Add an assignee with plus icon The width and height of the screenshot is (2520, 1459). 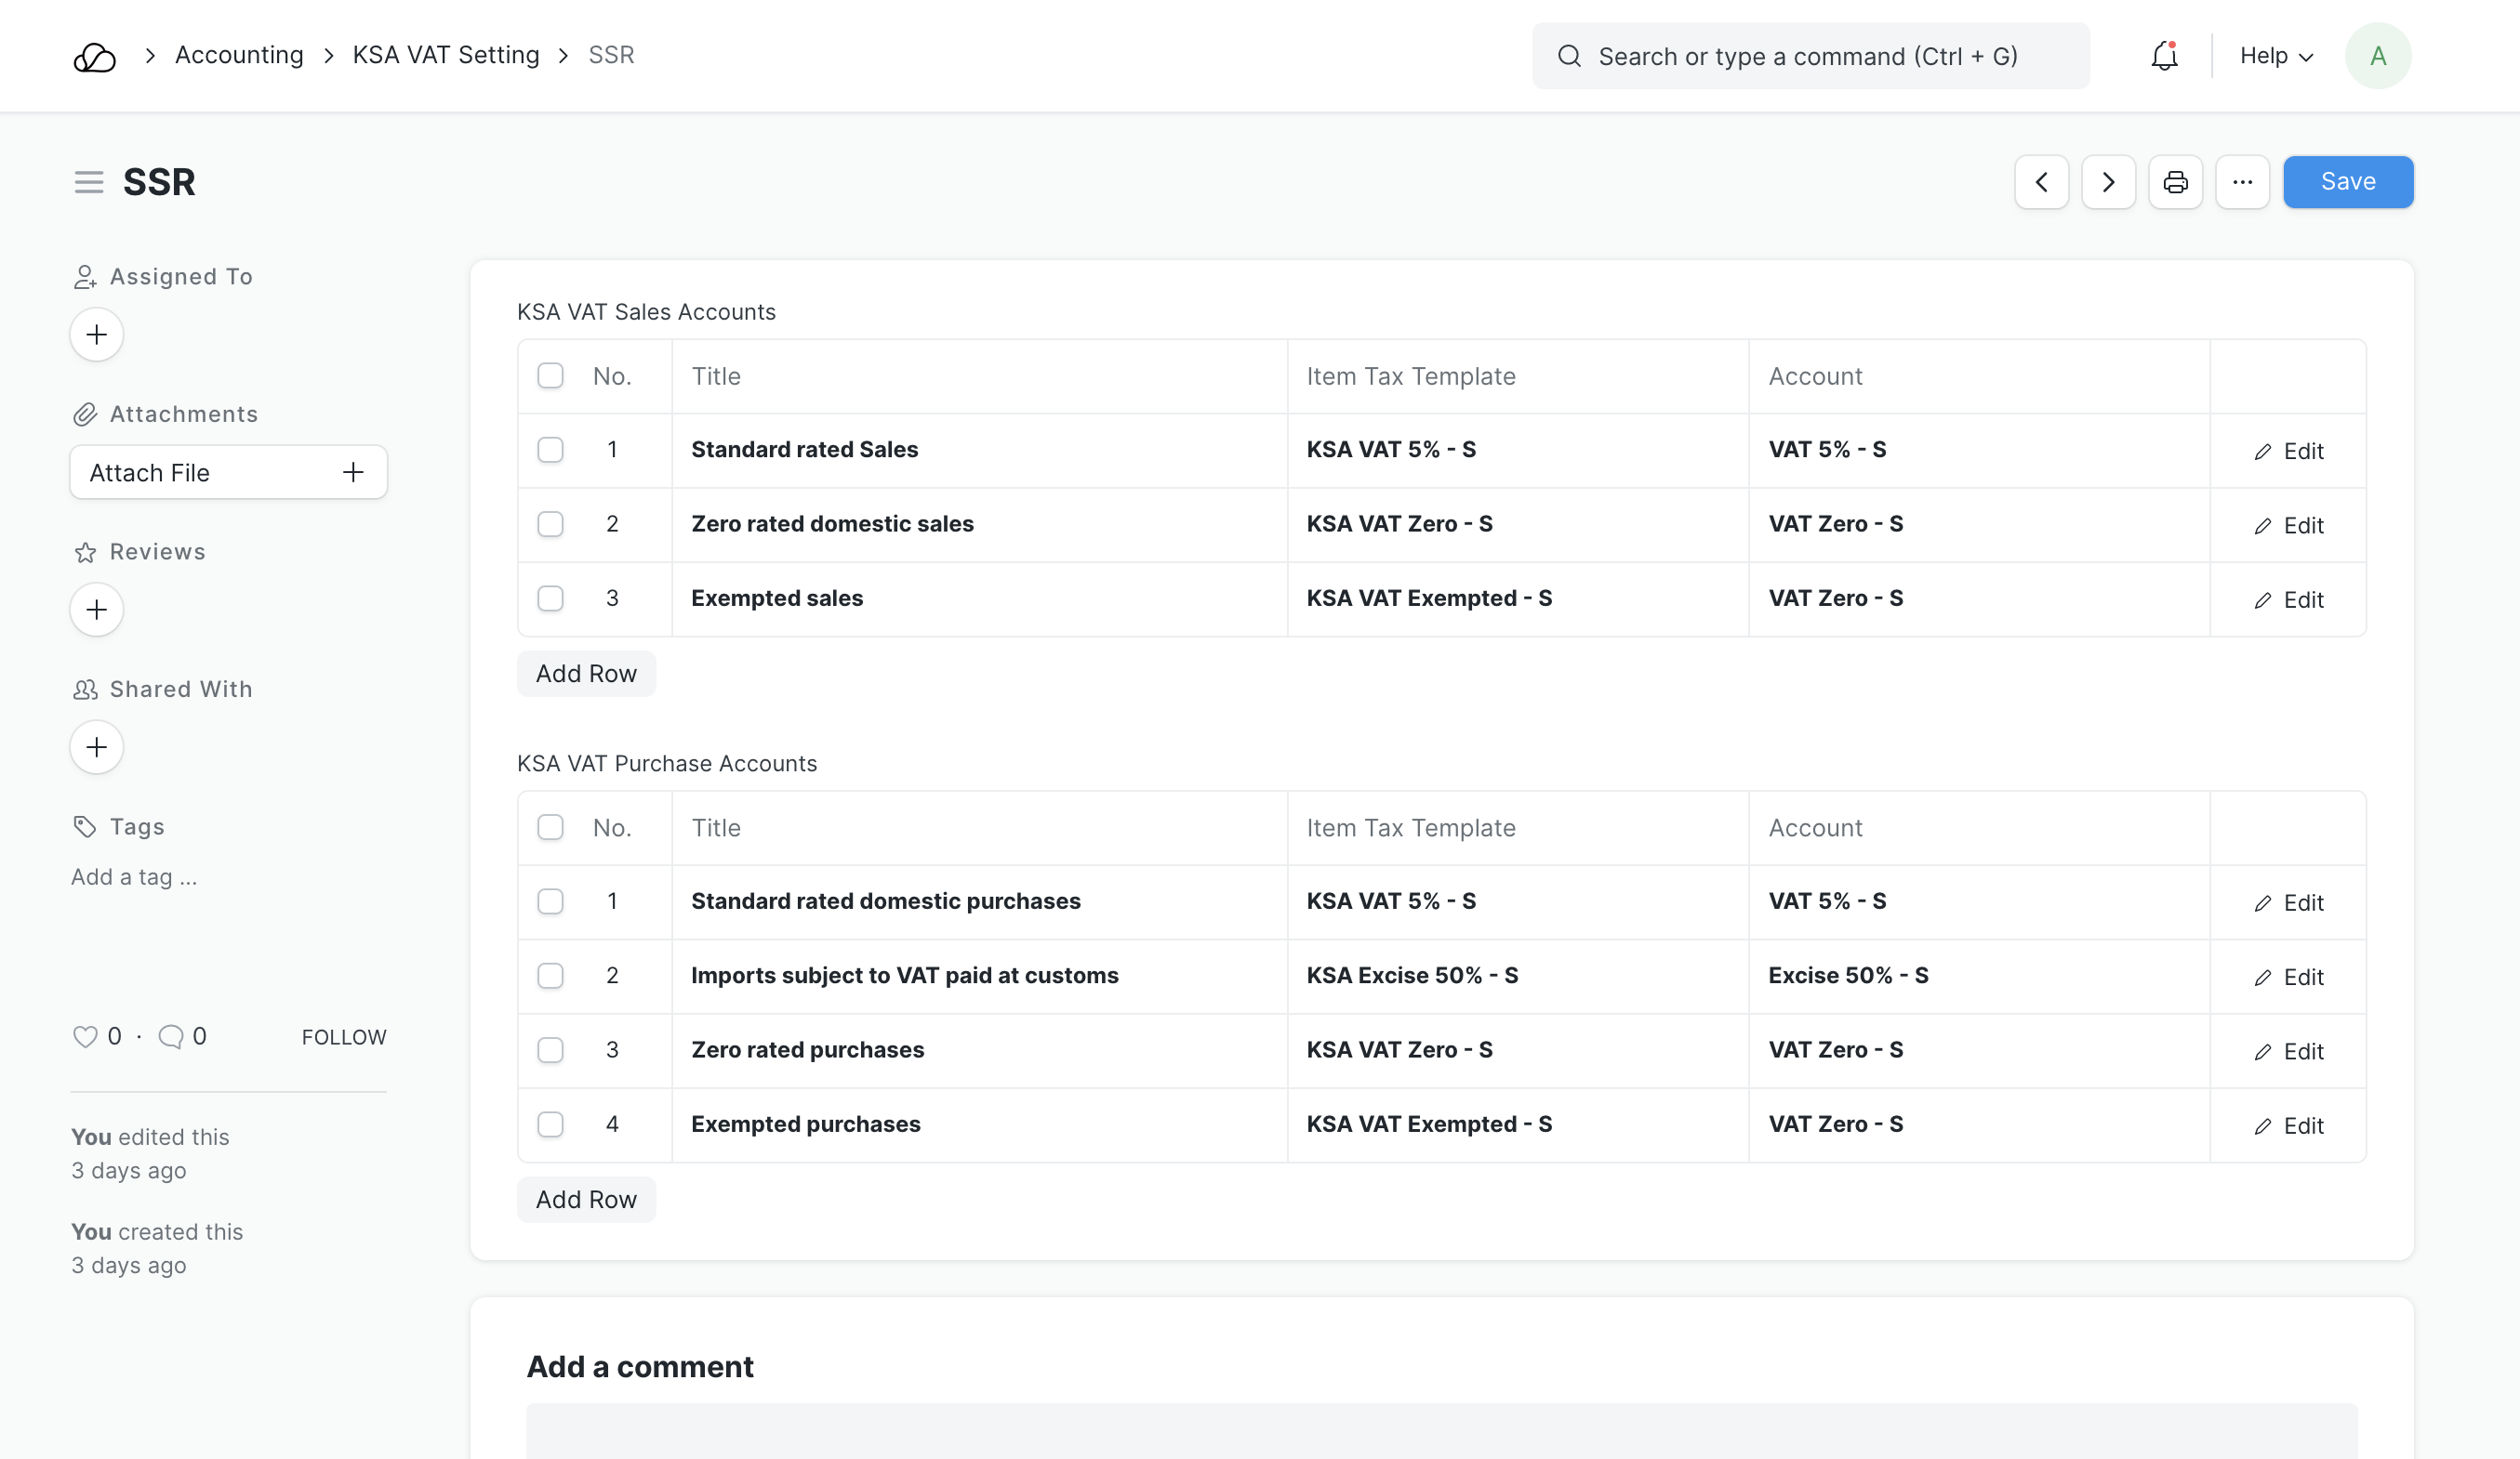97,335
